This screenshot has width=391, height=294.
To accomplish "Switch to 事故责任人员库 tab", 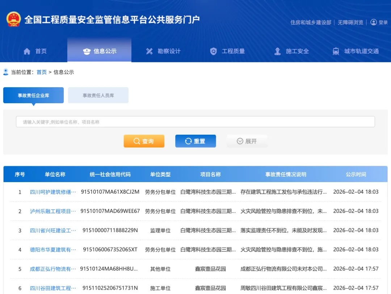I will tap(98, 95).
